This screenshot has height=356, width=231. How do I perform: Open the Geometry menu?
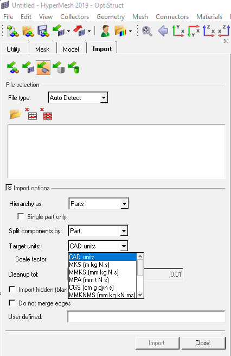click(x=111, y=17)
